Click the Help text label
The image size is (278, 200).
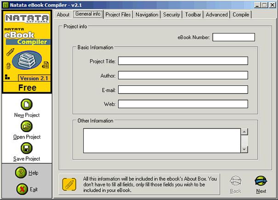34,173
